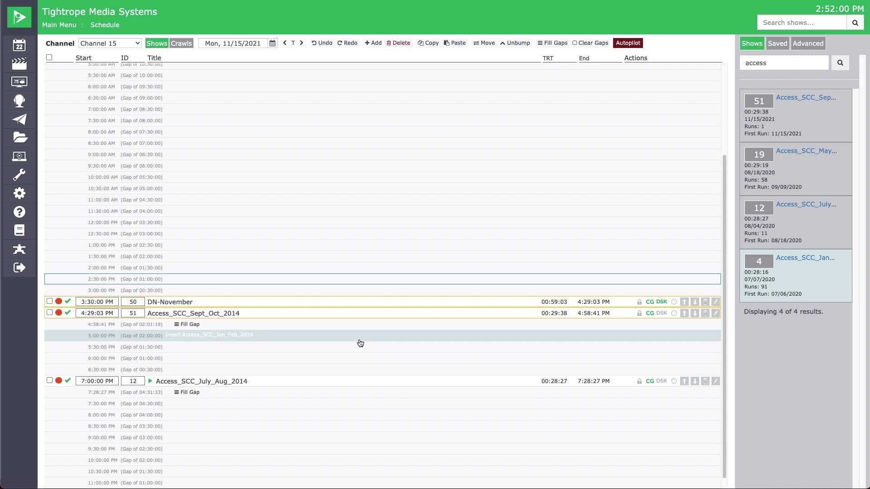This screenshot has width=870, height=489.
Task: Click the Tightrope play logo
Action: tap(19, 17)
